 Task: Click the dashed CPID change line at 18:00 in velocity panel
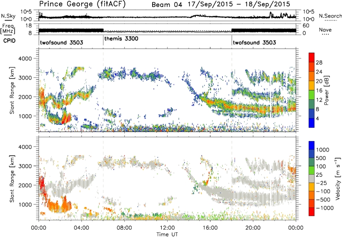coord(232,178)
